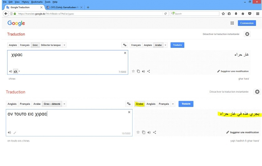Image resolution: width=262 pixels, height=166 pixels.
Task: Select Grec as upper source language
Action: pyautogui.click(x=35, y=45)
